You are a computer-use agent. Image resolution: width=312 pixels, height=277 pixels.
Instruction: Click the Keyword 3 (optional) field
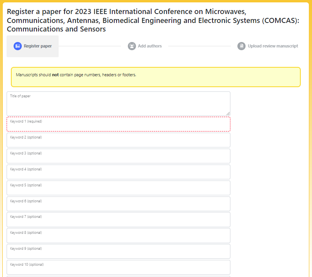119,156
